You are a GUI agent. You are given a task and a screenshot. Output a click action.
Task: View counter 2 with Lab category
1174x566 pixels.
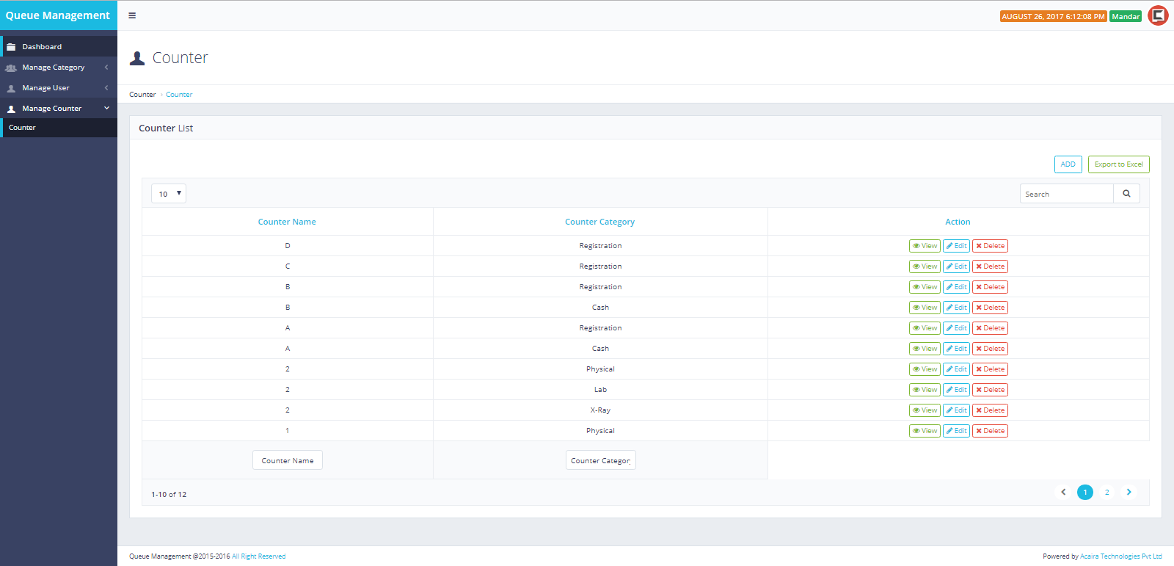tap(925, 390)
